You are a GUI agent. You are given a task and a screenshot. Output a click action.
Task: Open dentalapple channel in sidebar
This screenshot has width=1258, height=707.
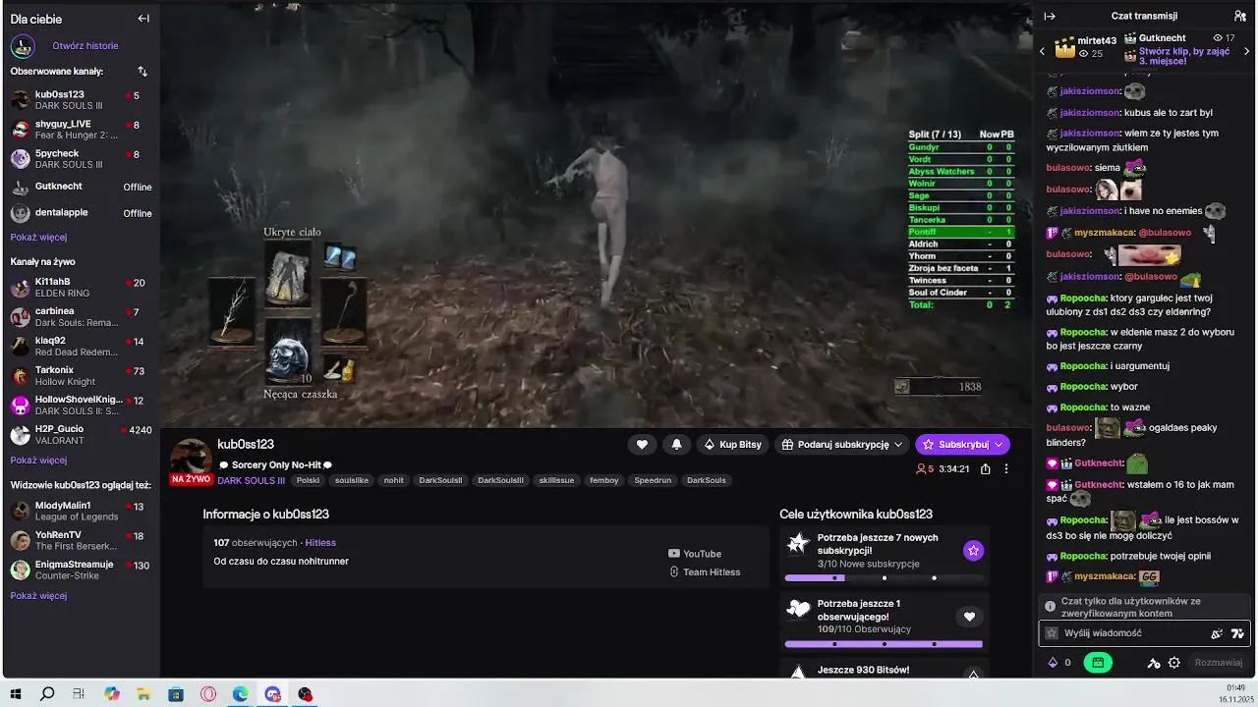80,213
